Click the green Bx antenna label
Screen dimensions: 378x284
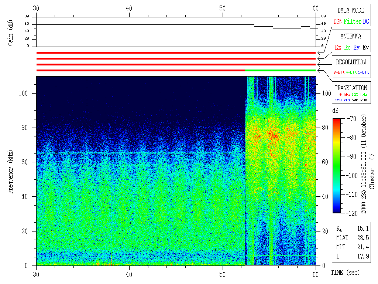pos(347,48)
